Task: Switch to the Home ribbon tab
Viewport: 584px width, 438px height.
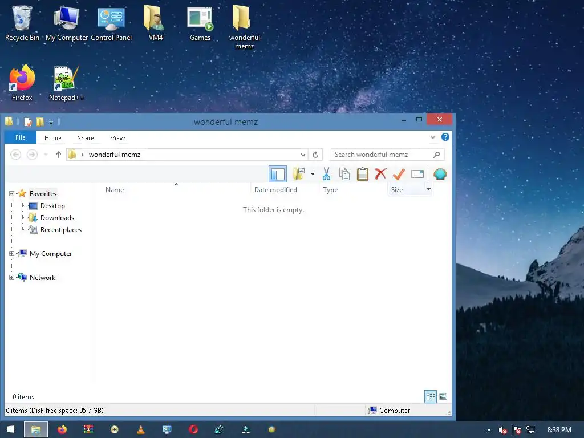Action: coord(53,138)
